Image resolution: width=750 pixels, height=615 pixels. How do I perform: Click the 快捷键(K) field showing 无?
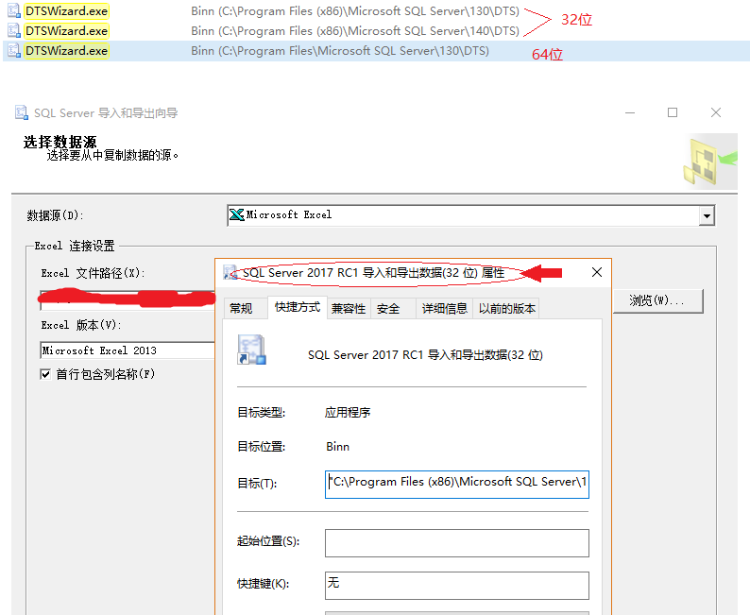[x=457, y=586]
